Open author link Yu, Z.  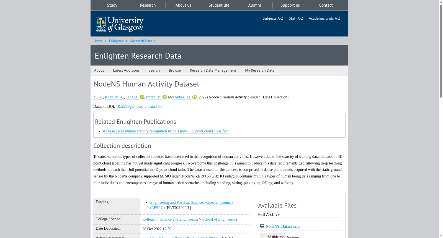tap(98, 97)
